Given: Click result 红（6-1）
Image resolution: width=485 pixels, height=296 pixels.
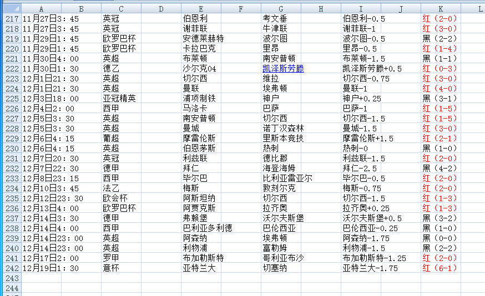Looking at the screenshot, I should tap(439, 268).
